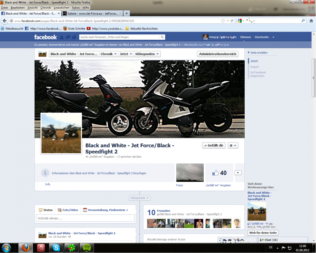Open the Chronik dropdown on page bar
Viewport: 316px width, 253px height.
108,54
